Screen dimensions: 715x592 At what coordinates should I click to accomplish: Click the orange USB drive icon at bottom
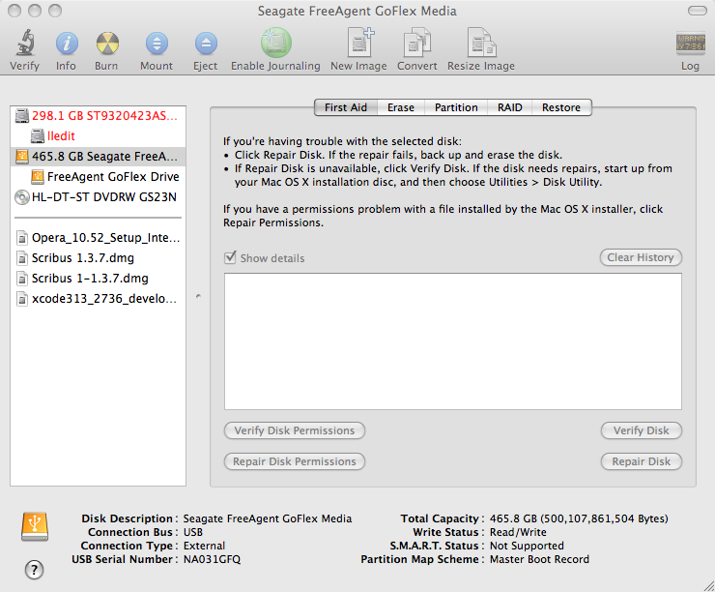pyautogui.click(x=35, y=526)
